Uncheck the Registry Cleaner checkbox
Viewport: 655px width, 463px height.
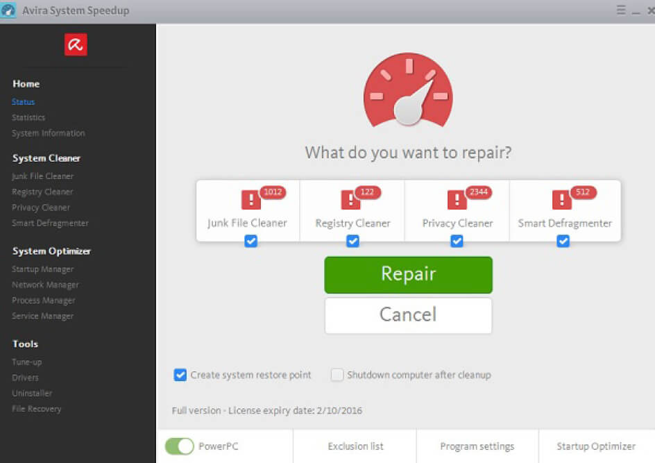pyautogui.click(x=353, y=241)
